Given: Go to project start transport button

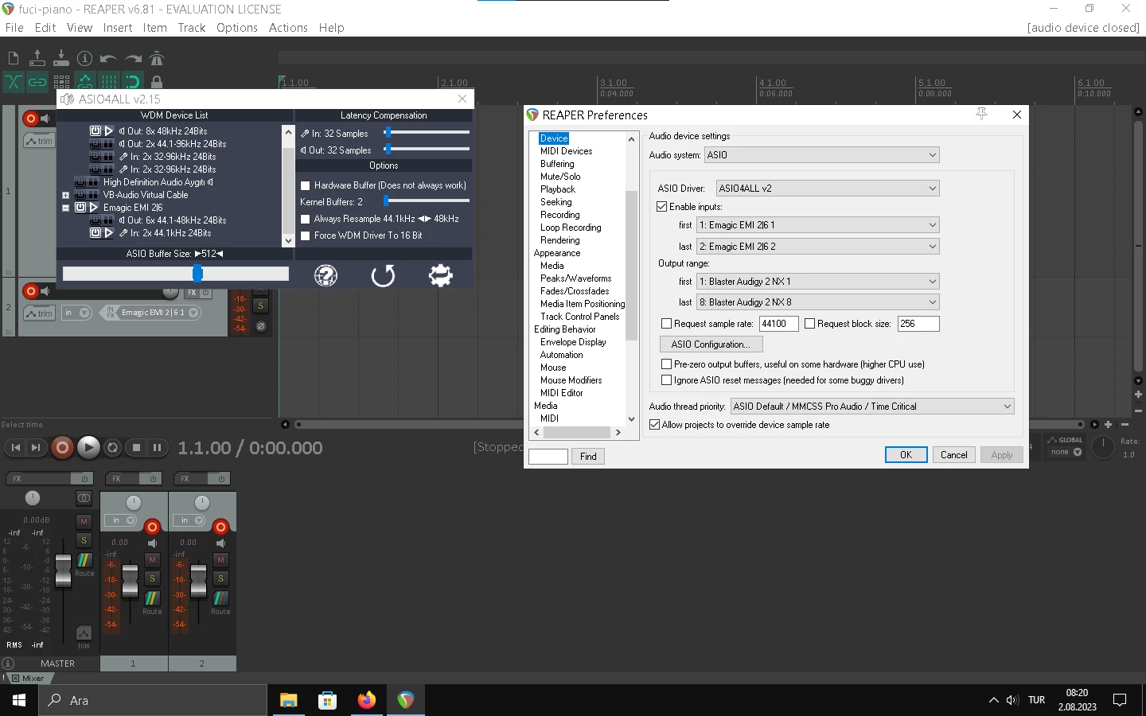Looking at the screenshot, I should tap(15, 448).
